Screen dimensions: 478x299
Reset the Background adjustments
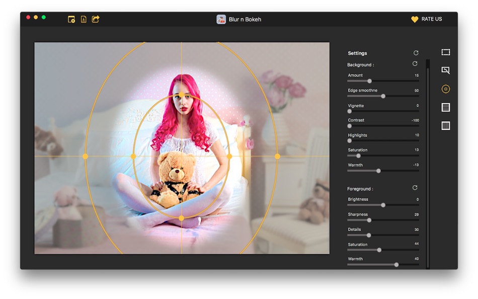point(415,63)
